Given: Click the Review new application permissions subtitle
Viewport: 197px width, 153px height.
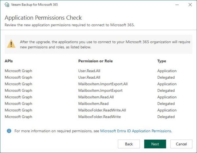Looking at the screenshot, I should point(70,25).
